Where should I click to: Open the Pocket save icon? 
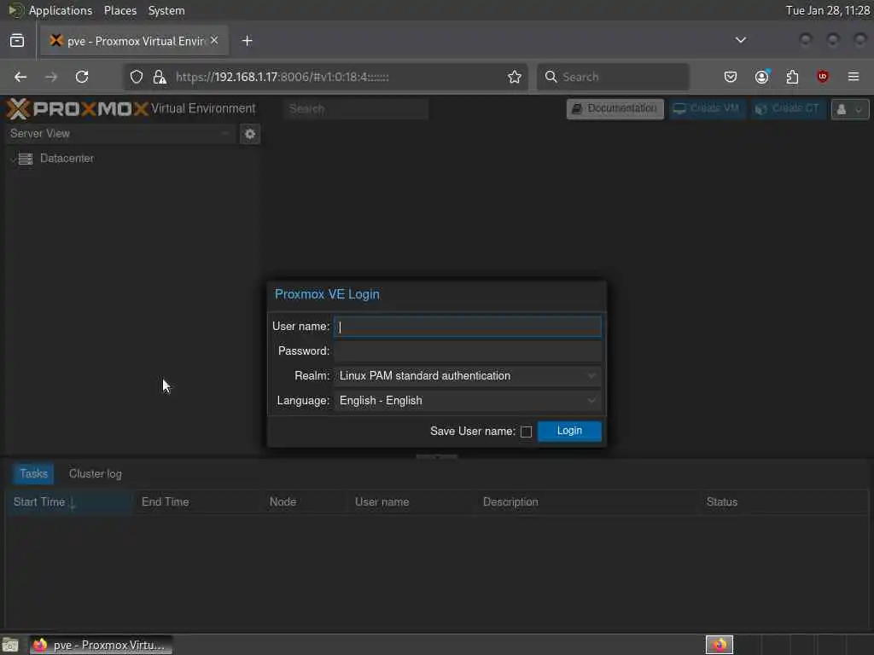731,77
